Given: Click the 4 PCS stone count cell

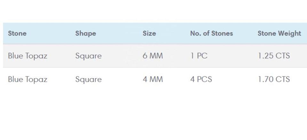Looking at the screenshot, I should click(x=201, y=79).
